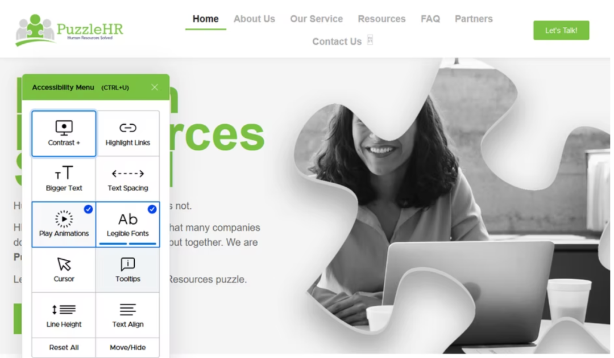Viewport: 614px width, 358px height.
Task: Enable the Tooltips option
Action: click(128, 269)
